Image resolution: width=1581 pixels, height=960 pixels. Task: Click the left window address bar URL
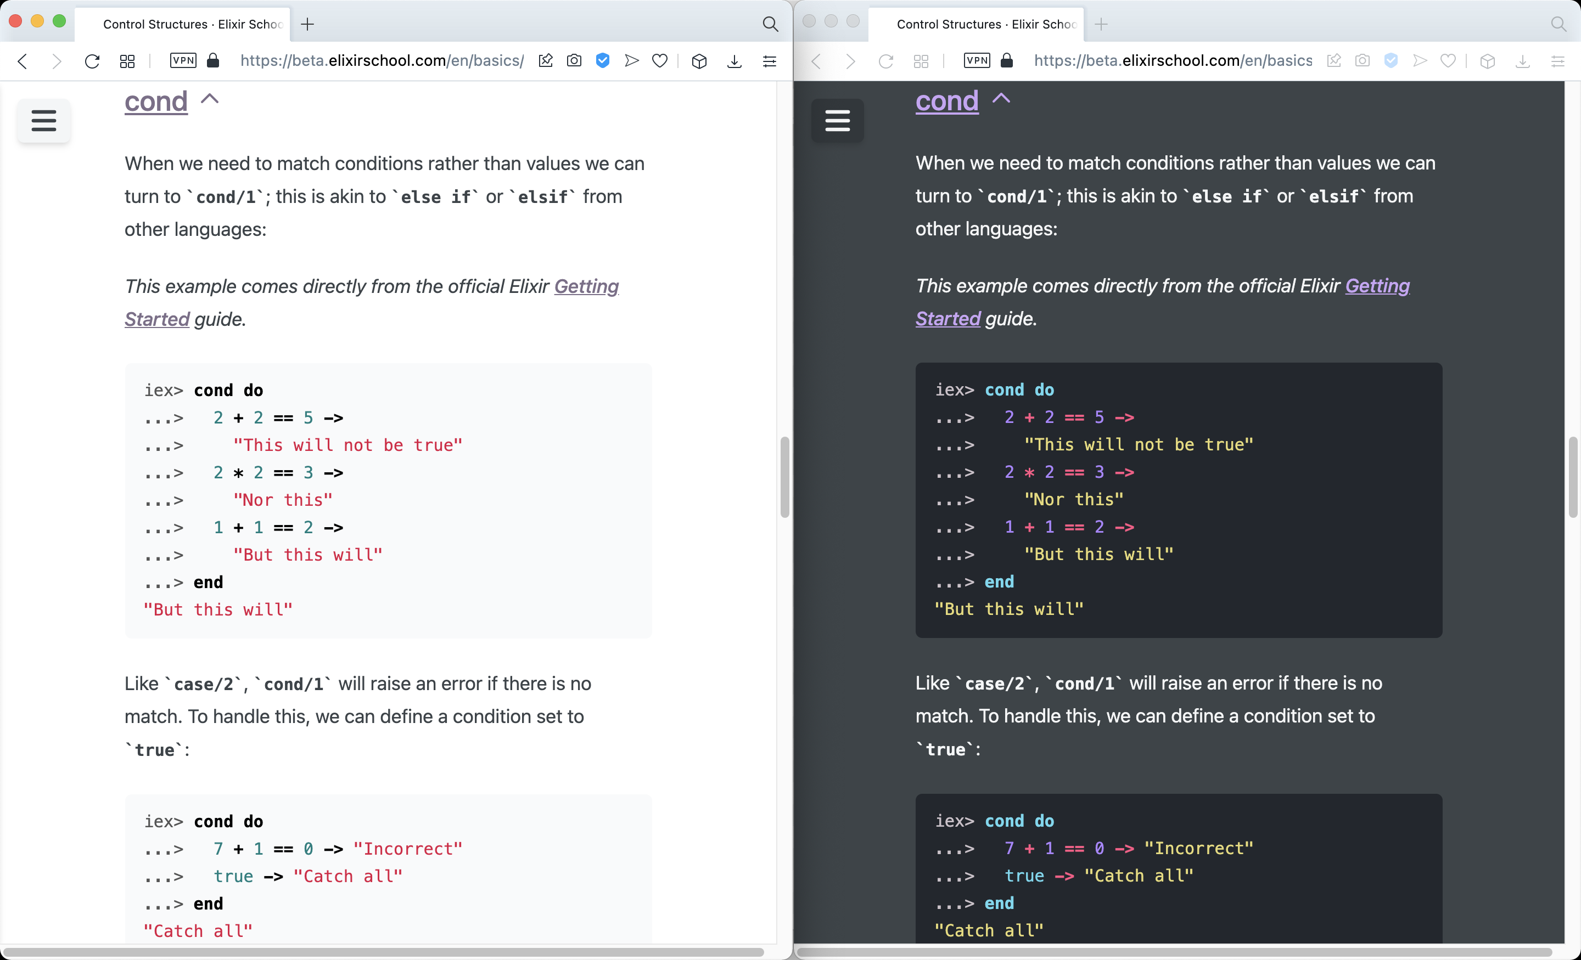tap(382, 61)
